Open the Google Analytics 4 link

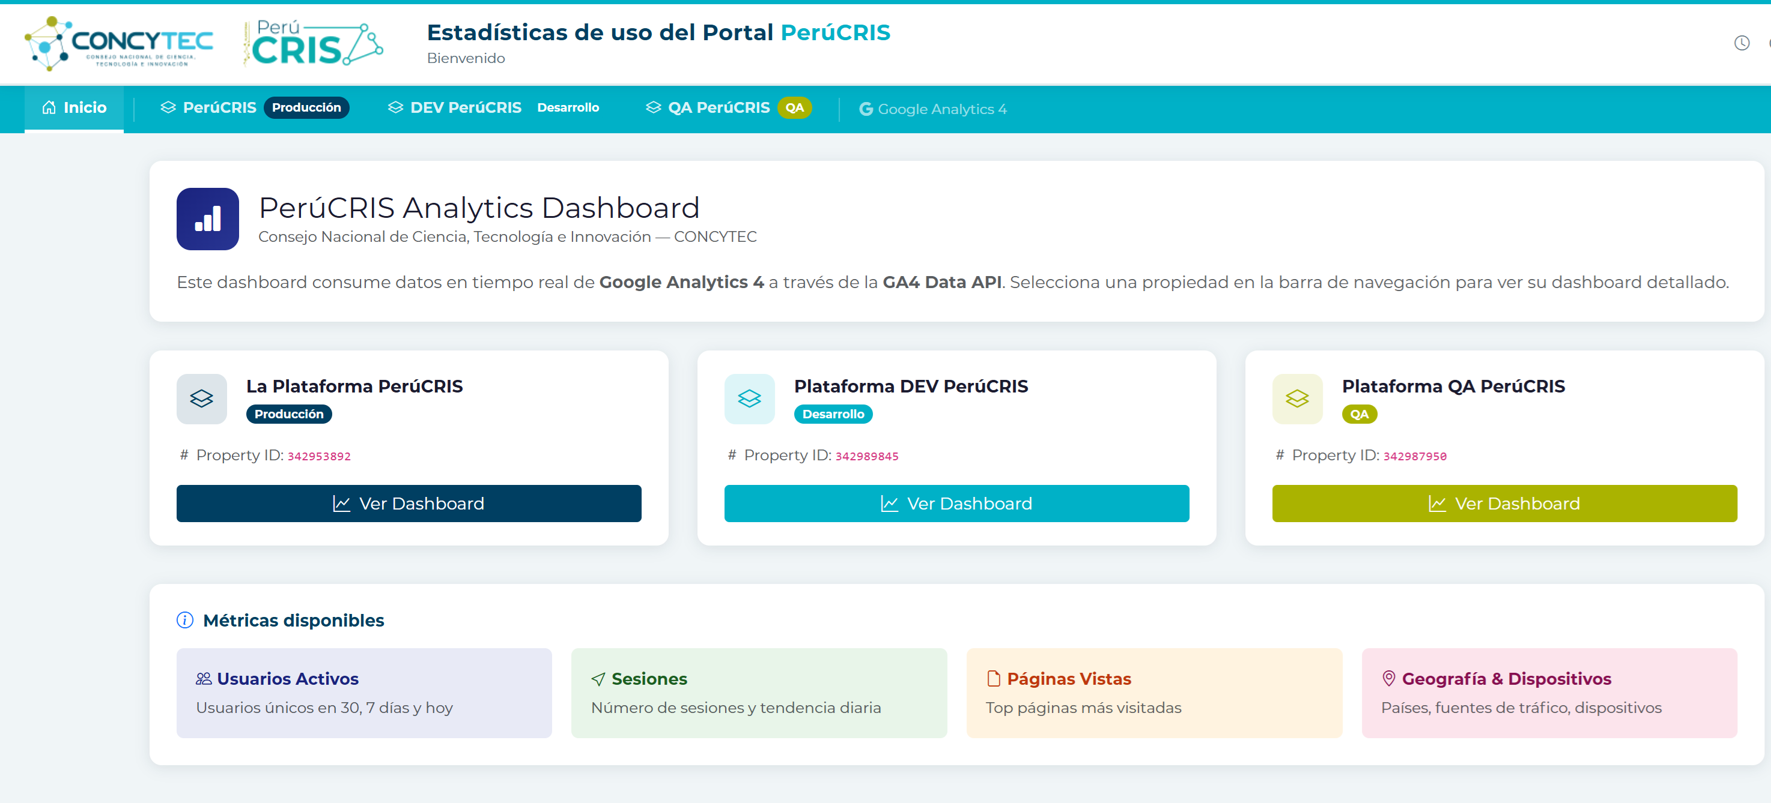coord(933,109)
